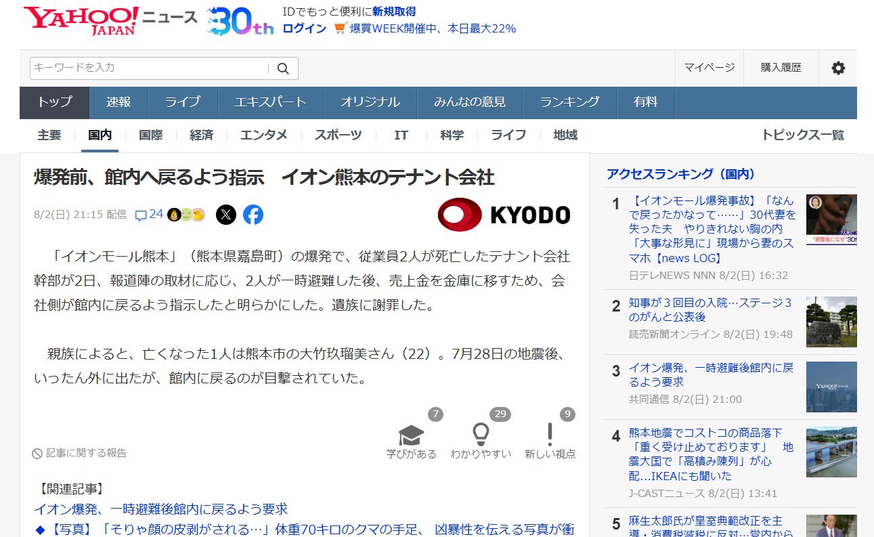
Task: Click the article headline 爆発前、館内へ戻るよう指示
Action: click(x=265, y=177)
